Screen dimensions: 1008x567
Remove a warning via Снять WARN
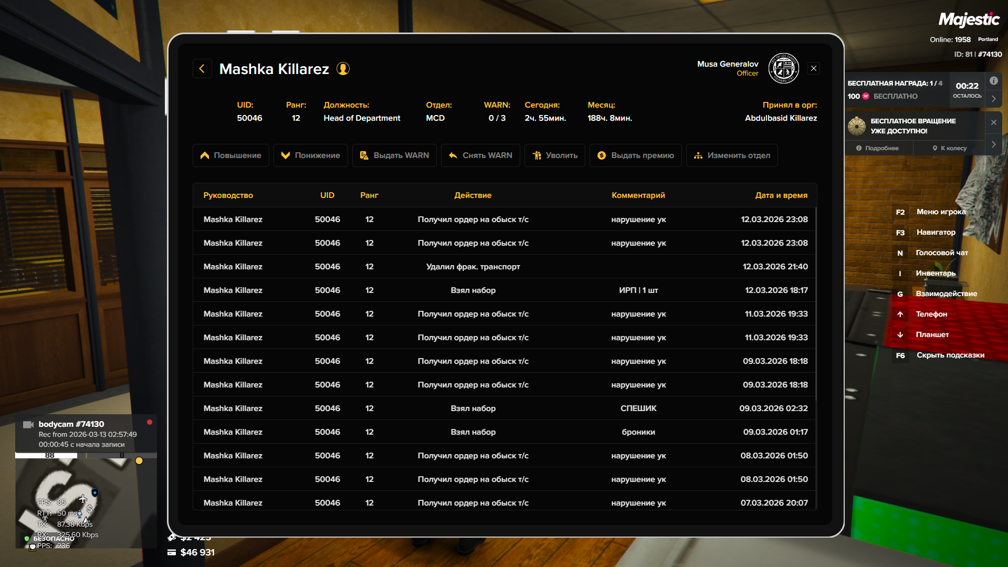[x=480, y=155]
